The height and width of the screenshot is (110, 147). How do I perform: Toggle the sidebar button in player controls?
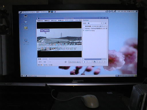75,62
